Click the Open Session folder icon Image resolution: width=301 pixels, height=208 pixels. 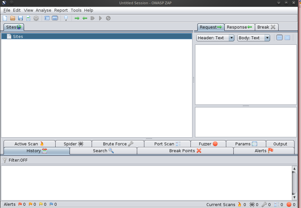(13, 18)
